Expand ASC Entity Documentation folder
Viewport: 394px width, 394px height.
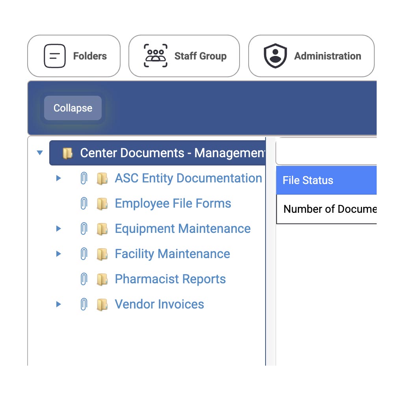tap(59, 178)
